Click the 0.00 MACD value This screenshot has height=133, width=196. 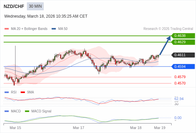click(178, 118)
